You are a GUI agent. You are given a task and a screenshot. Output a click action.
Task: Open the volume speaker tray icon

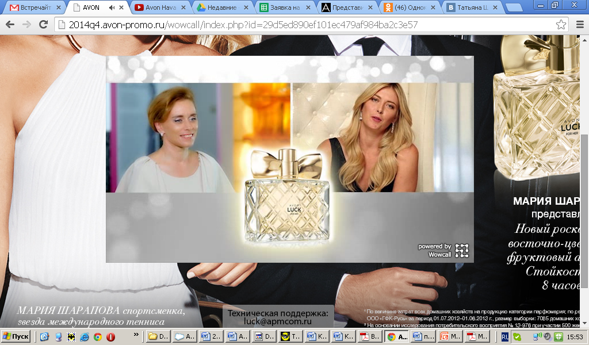(547, 337)
